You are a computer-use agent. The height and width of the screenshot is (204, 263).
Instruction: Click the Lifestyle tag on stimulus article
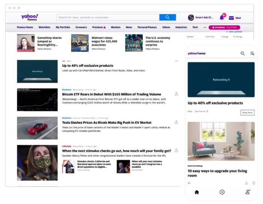tap(67, 146)
